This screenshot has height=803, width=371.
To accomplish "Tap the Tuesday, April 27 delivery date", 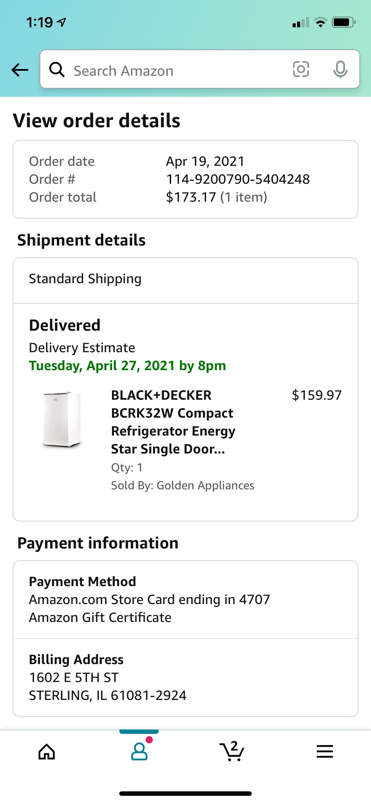I will [x=127, y=366].
